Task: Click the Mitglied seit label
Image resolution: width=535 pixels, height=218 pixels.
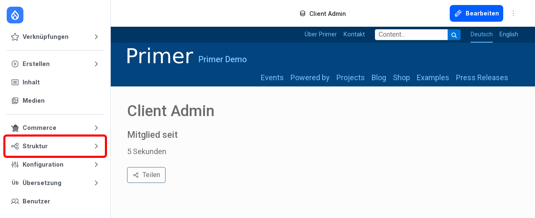Action: click(x=153, y=135)
